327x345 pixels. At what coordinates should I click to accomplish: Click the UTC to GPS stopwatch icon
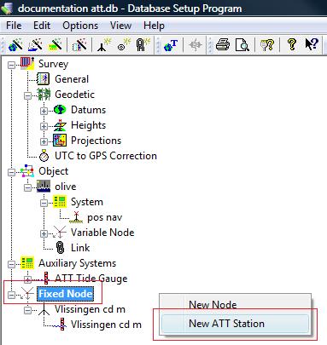coord(44,156)
